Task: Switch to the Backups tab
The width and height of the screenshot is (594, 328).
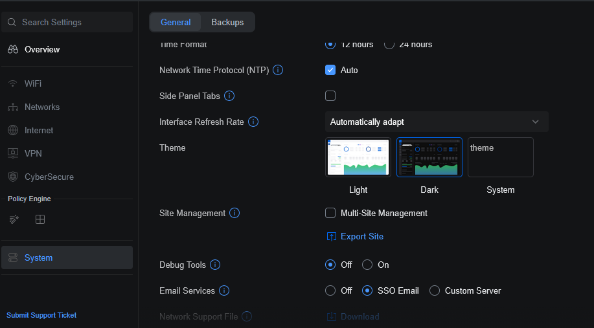Action: click(227, 22)
